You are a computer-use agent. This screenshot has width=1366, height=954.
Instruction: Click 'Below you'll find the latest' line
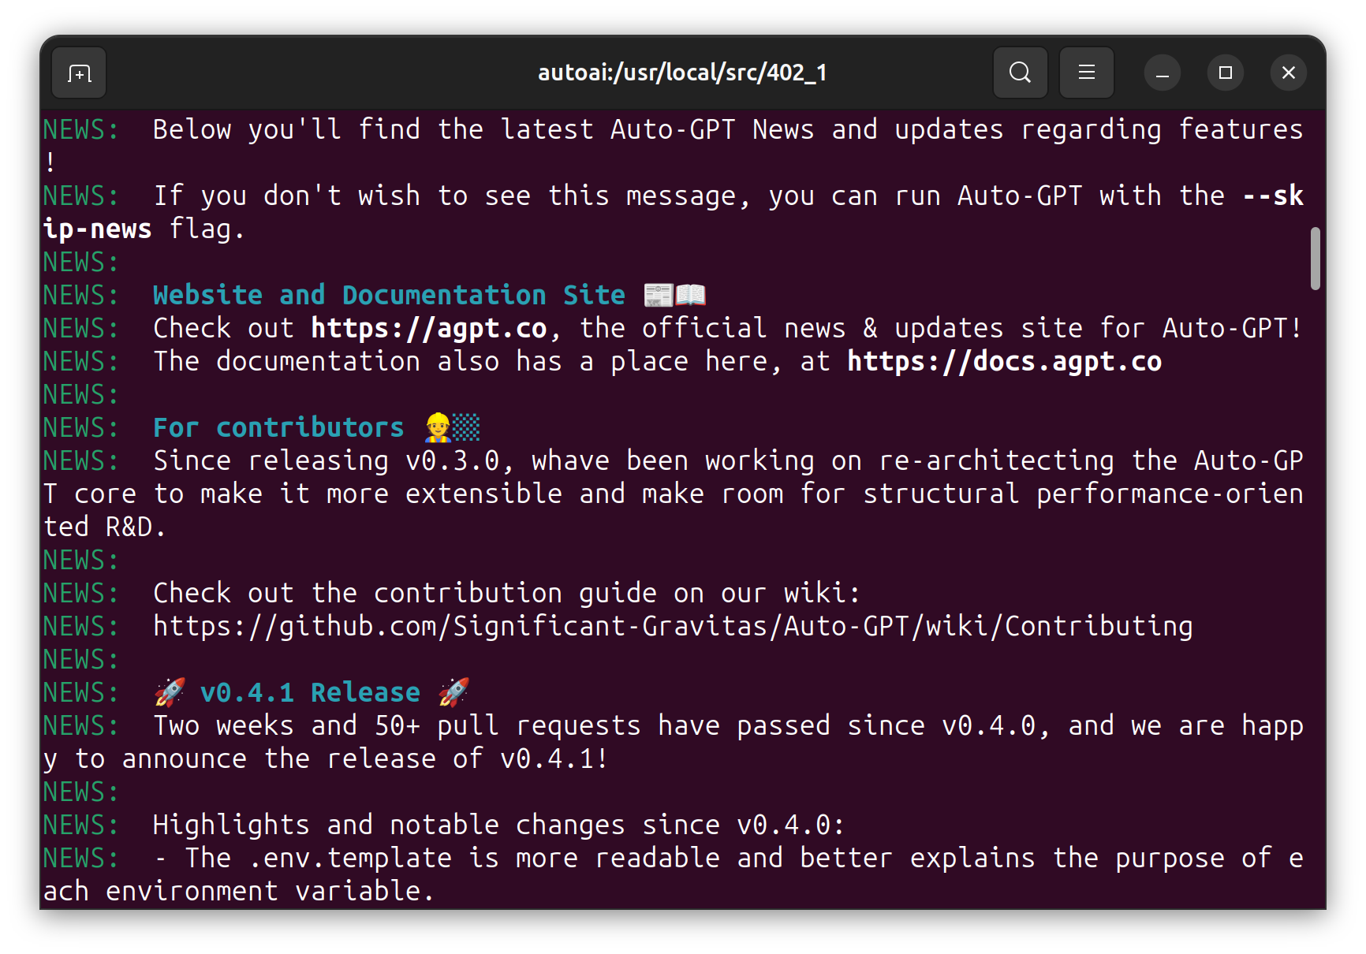pyautogui.click(x=673, y=146)
